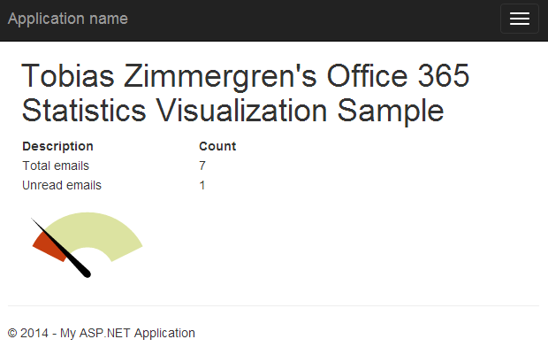The height and width of the screenshot is (347, 548).
Task: Click the Application name brand link
Action: pos(68,19)
